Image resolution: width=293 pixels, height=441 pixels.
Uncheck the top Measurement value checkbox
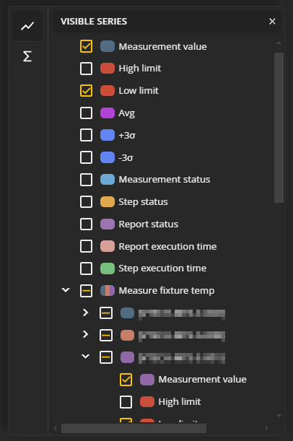(x=86, y=46)
